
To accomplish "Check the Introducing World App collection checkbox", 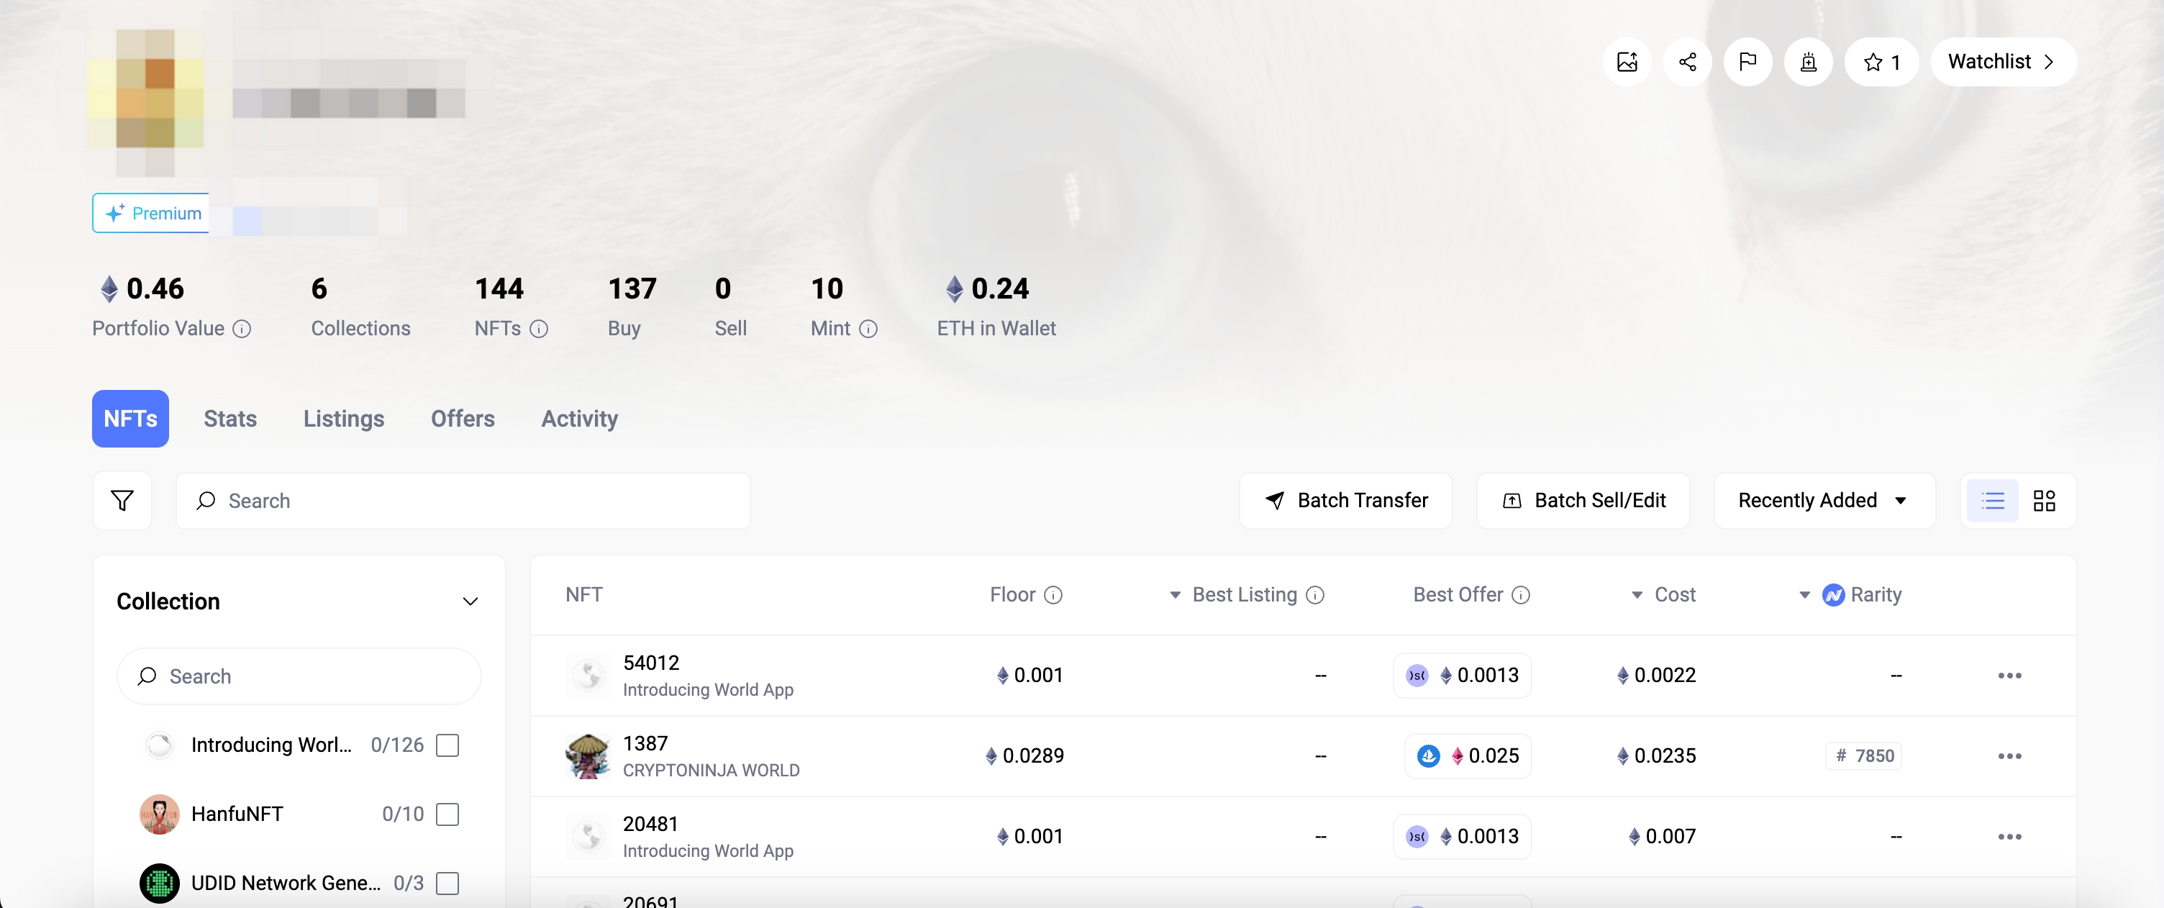I will click(447, 745).
